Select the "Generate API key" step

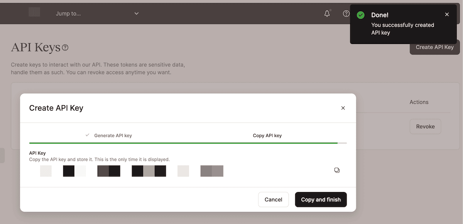point(113,135)
